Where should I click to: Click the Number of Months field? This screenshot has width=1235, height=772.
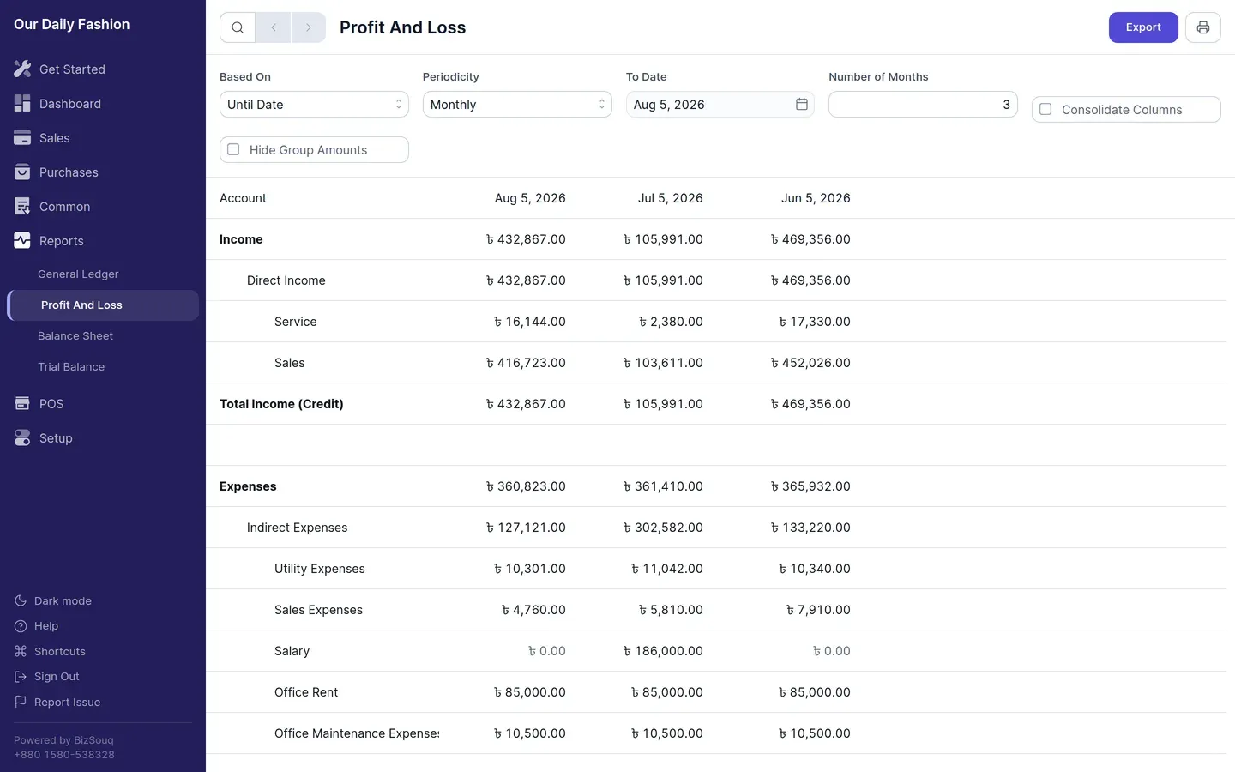[923, 104]
